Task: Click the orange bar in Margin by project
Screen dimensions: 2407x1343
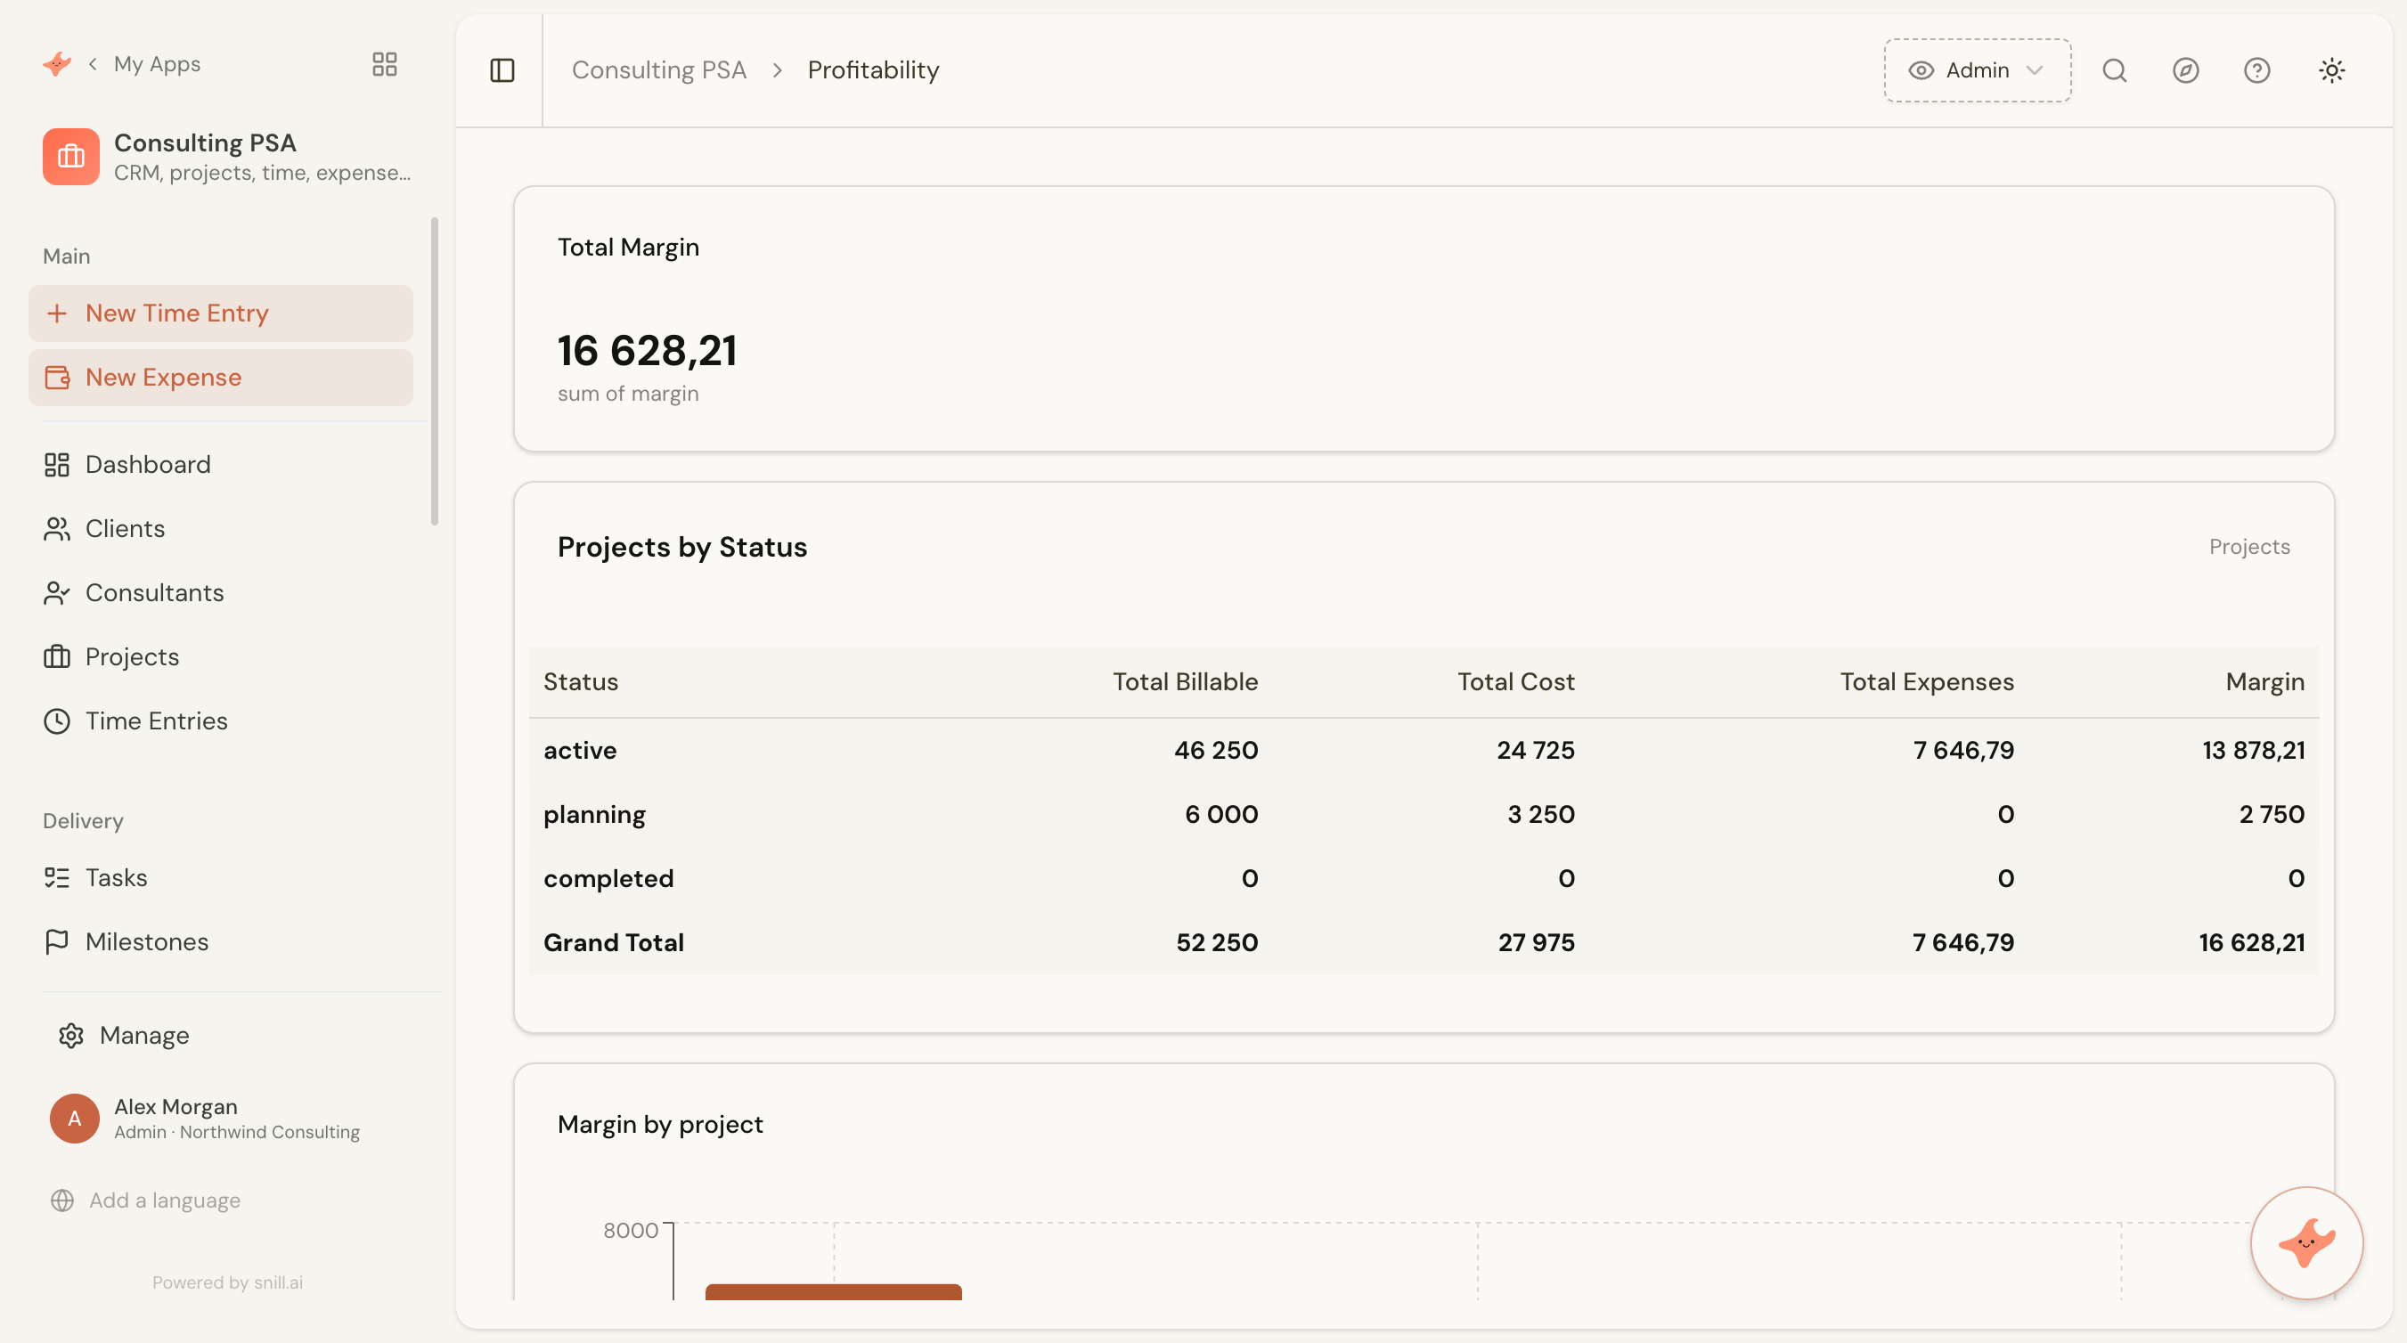Action: pyautogui.click(x=833, y=1291)
